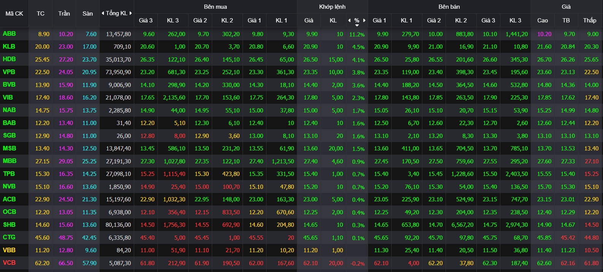The width and height of the screenshot is (603, 272).
Task: Open the NVB stock symbol
Action: tap(9, 187)
